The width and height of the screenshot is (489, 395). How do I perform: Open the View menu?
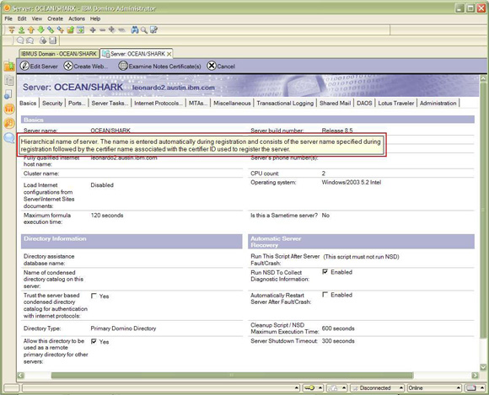pos(37,19)
